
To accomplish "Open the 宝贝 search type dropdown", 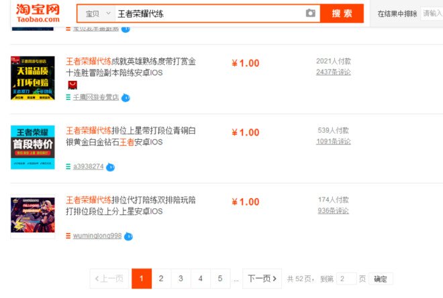I will click(x=97, y=13).
